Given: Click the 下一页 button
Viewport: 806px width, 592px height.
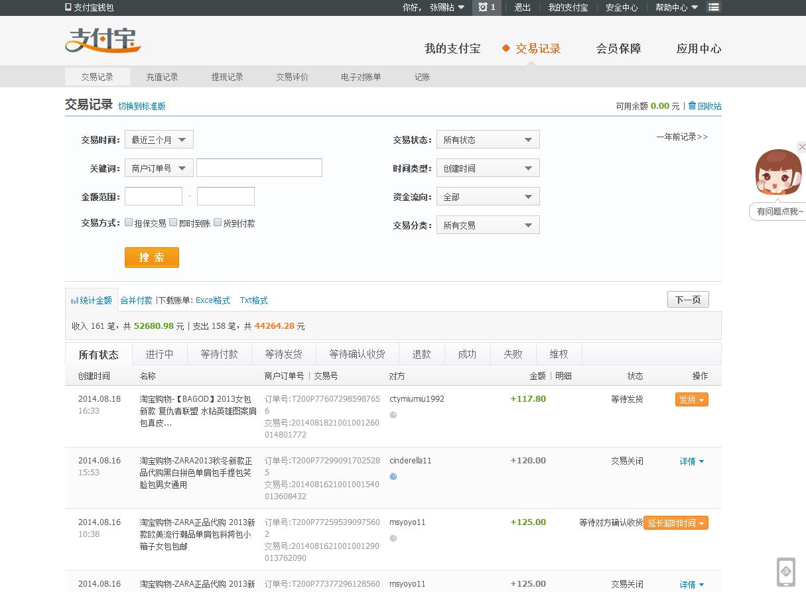Looking at the screenshot, I should (688, 300).
